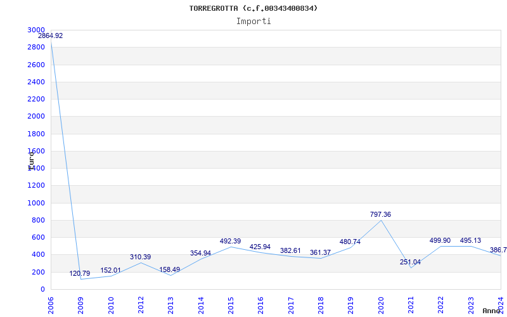The image size is (507, 317).
Task: Click the 310.39 data label
Action: point(140,257)
